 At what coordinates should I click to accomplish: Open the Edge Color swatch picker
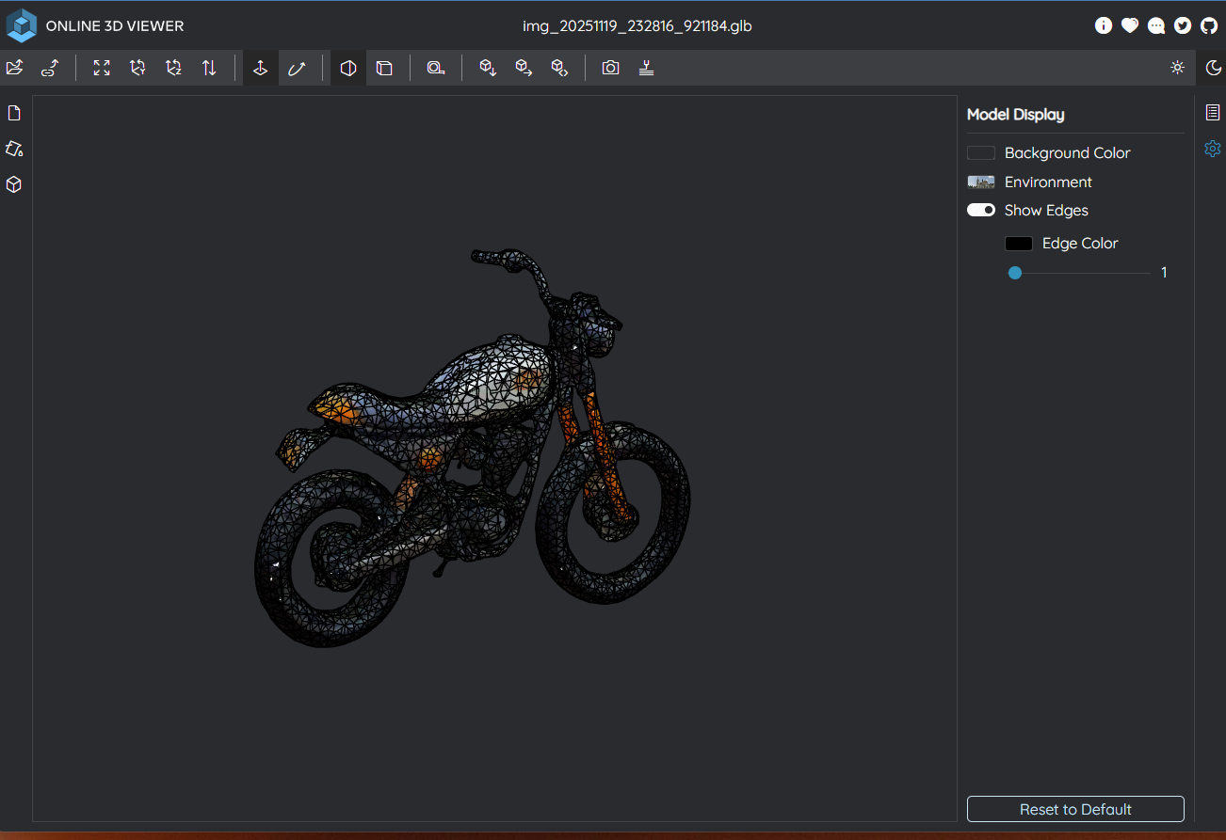pyautogui.click(x=1018, y=243)
